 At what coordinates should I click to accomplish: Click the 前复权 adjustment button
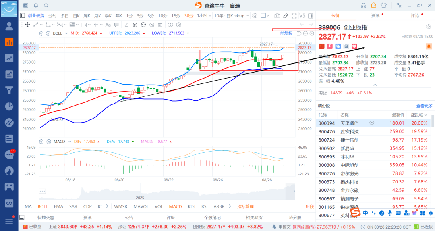[x=286, y=33]
